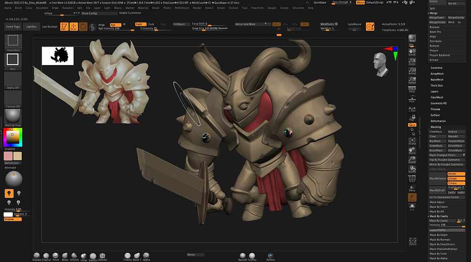This screenshot has height=262, width=471.
Task: Click the AAHalf icon
Action: (x=412, y=80)
